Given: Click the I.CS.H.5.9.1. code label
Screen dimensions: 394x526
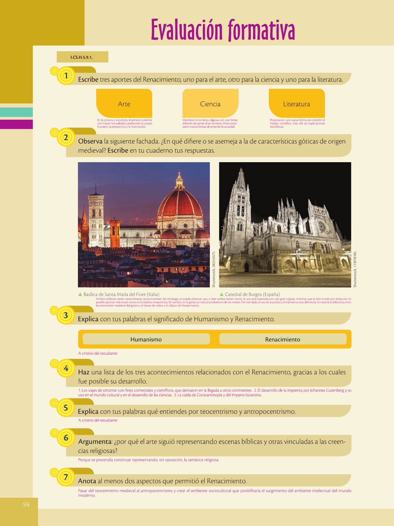Looking at the screenshot, I should point(82,57).
